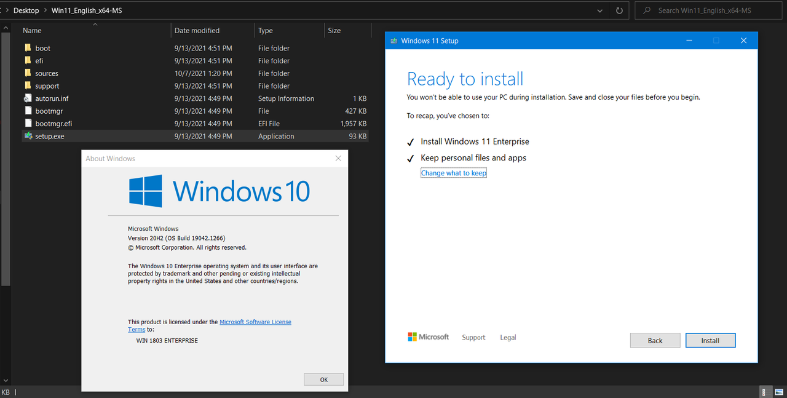Click the '427 KB' size cell
The width and height of the screenshot is (787, 398).
pyautogui.click(x=356, y=111)
